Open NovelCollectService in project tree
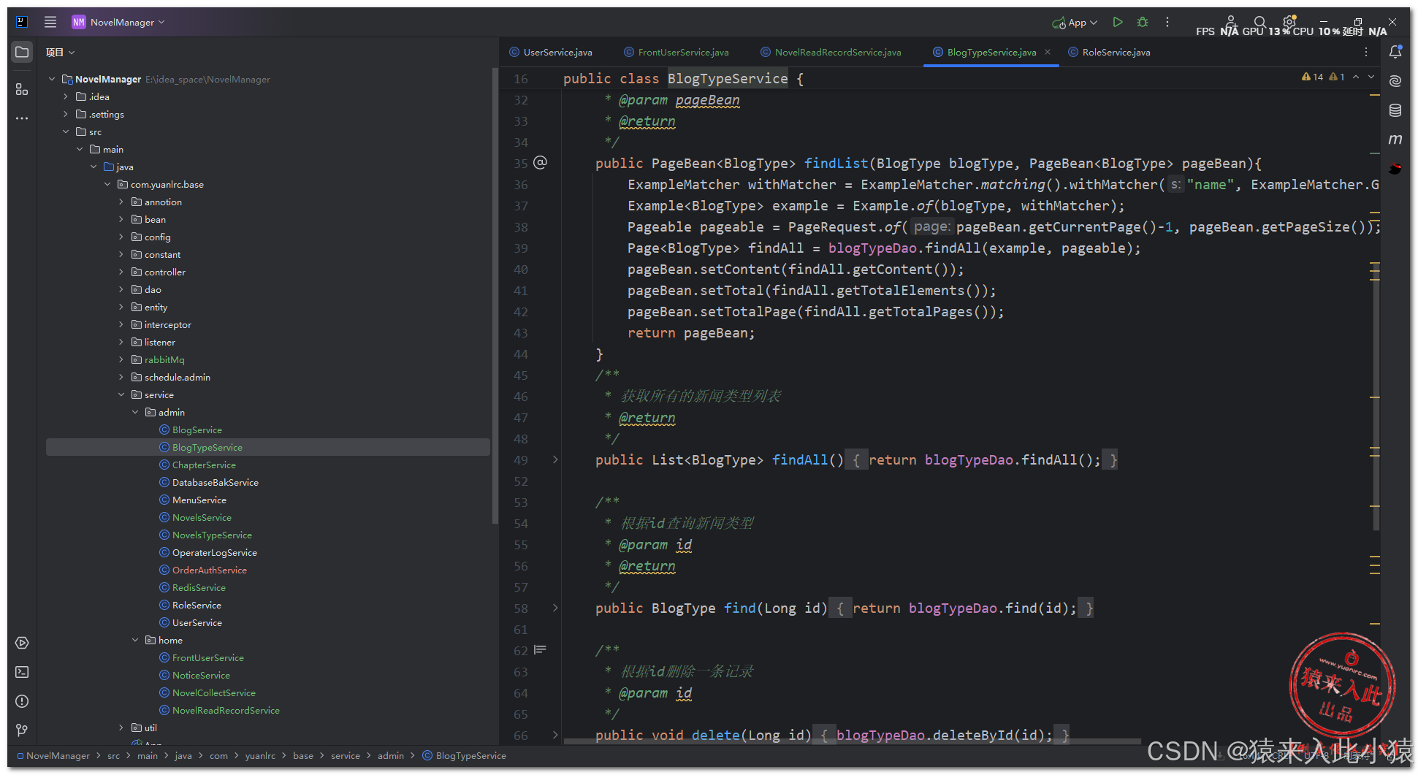The height and width of the screenshot is (775, 1418). click(x=213, y=692)
